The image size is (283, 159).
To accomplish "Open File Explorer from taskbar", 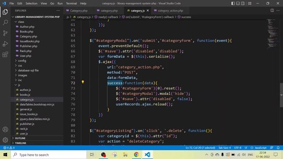I will (x=125, y=155).
